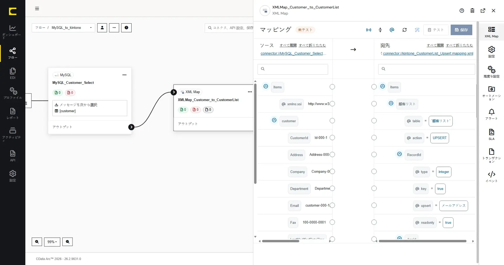Open the 99% zoom level dropdown

coord(52,242)
